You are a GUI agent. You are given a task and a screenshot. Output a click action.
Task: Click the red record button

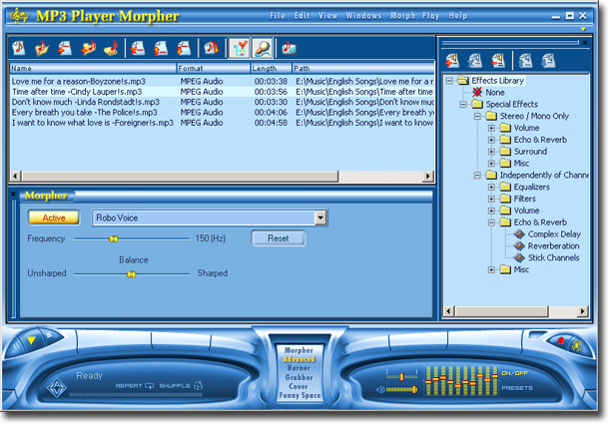pyautogui.click(x=560, y=340)
